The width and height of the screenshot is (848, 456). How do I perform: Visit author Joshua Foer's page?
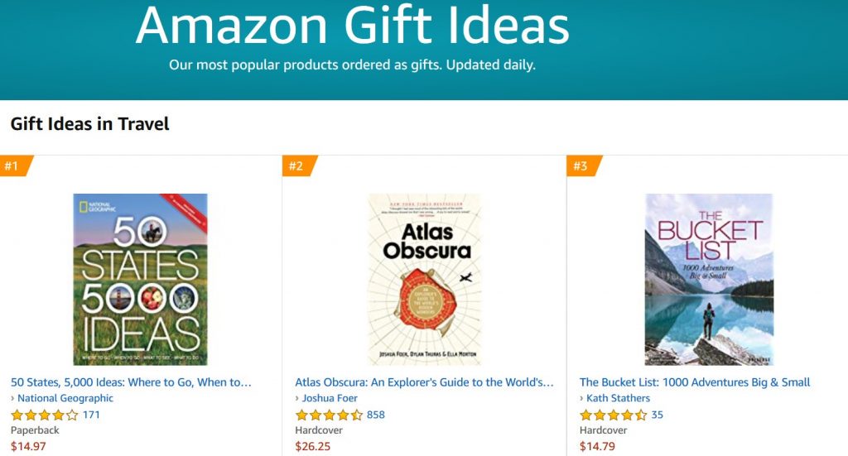point(330,398)
